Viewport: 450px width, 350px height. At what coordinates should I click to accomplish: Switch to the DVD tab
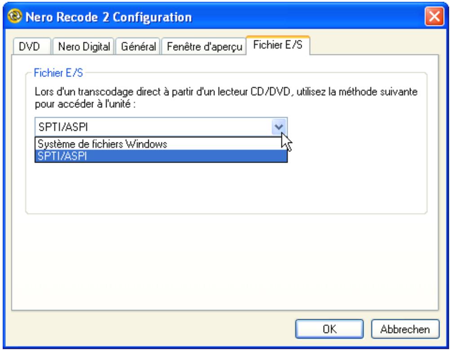32,46
